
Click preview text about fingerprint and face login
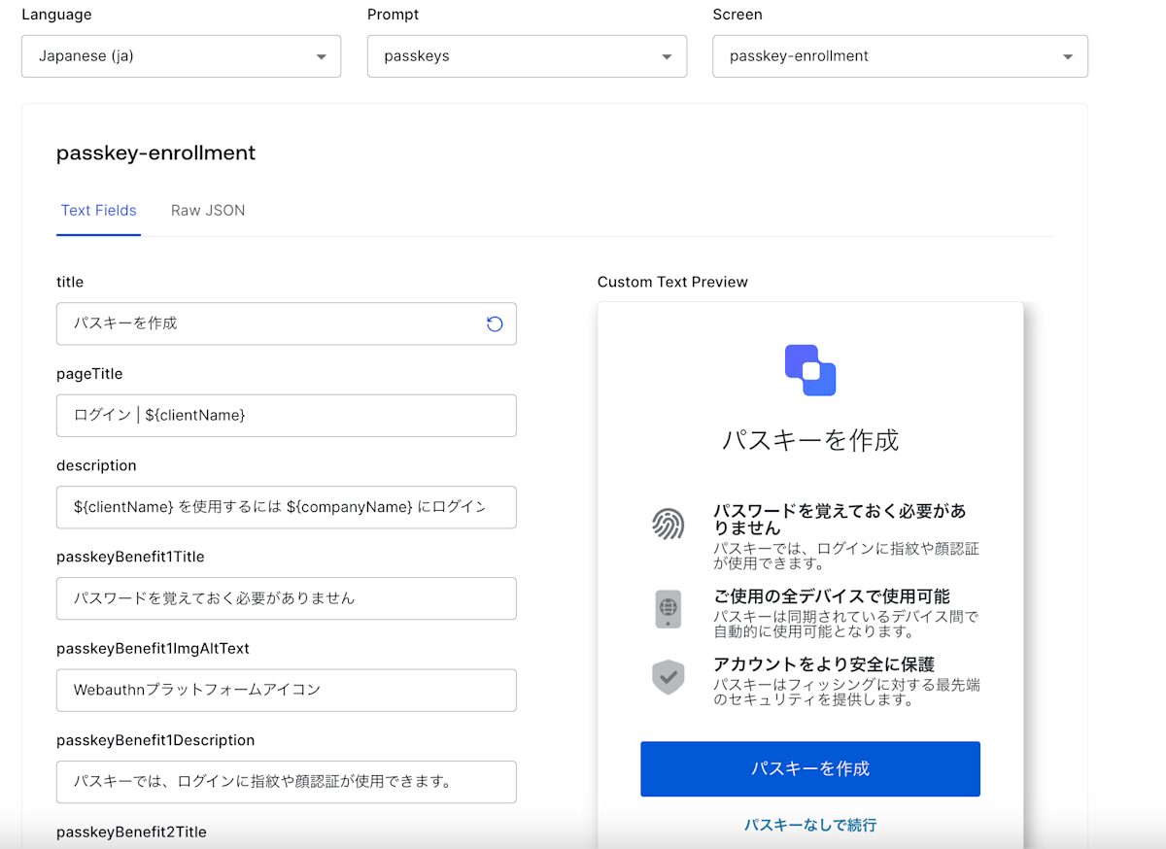(846, 557)
